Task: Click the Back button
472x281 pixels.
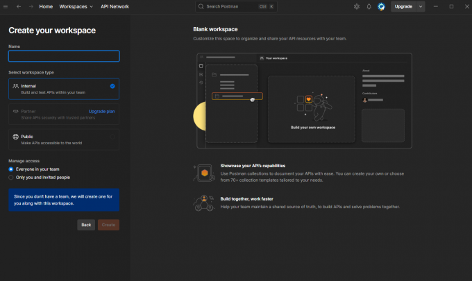Action: [86, 225]
